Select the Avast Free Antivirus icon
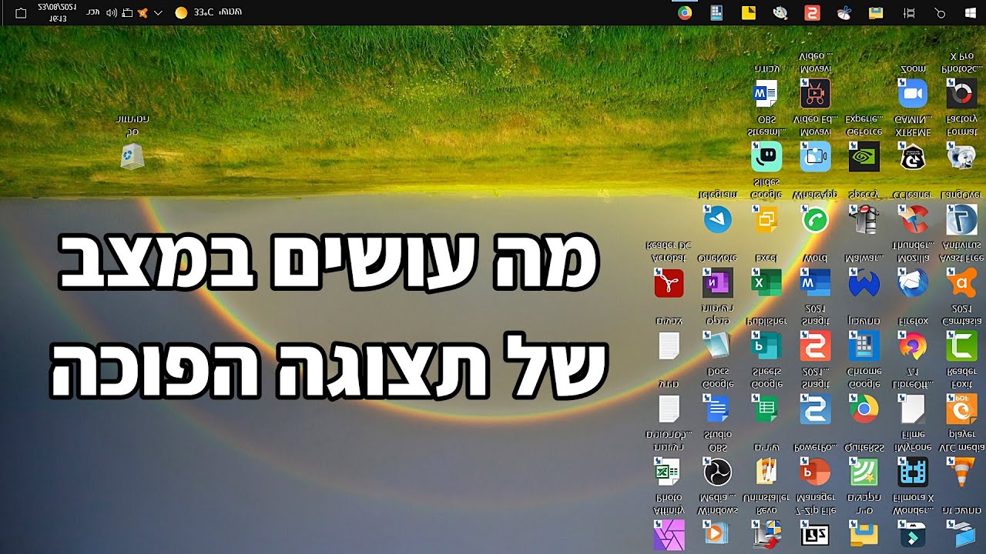The image size is (986, 554). (961, 283)
